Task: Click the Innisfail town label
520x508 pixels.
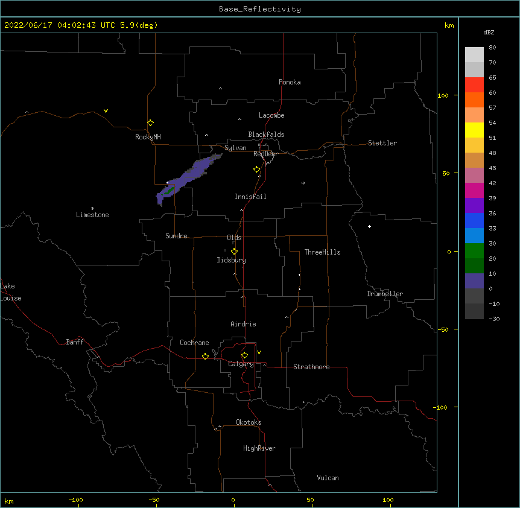Action: pyautogui.click(x=250, y=197)
